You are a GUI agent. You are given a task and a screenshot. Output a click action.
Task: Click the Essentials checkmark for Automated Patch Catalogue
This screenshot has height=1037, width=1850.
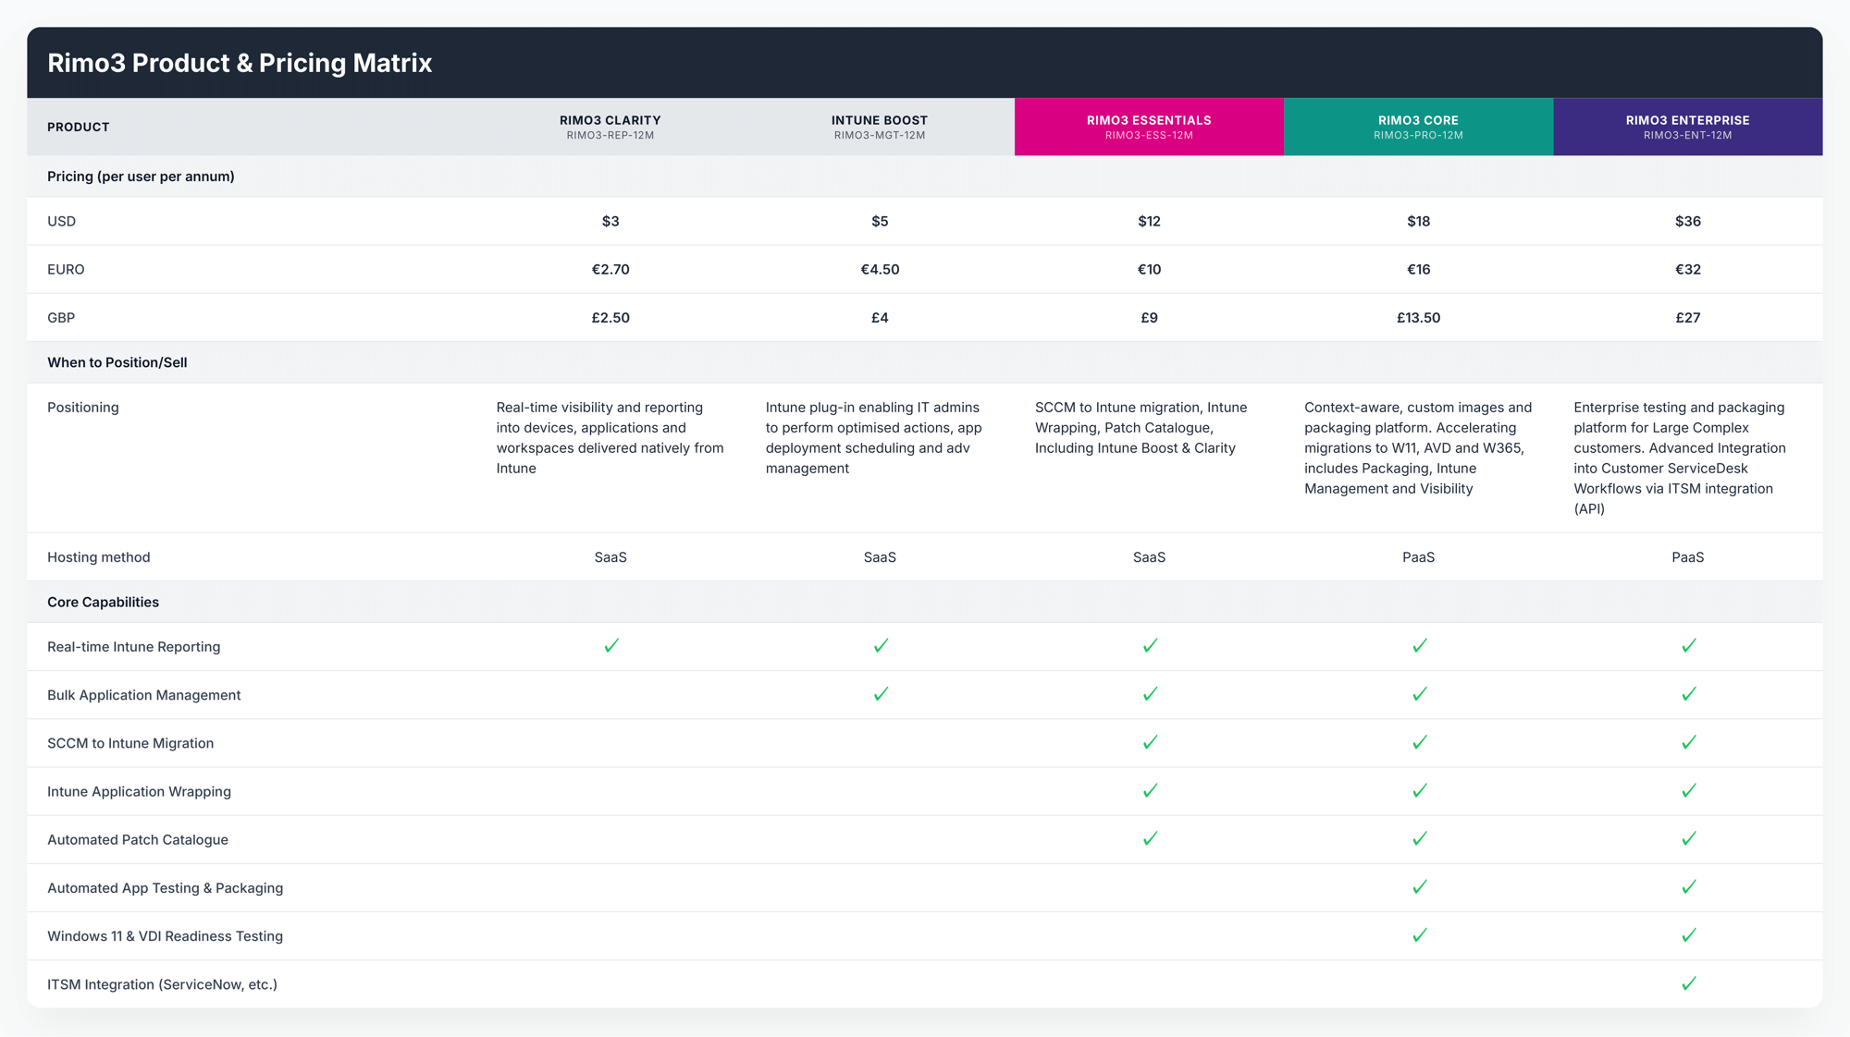(x=1150, y=838)
